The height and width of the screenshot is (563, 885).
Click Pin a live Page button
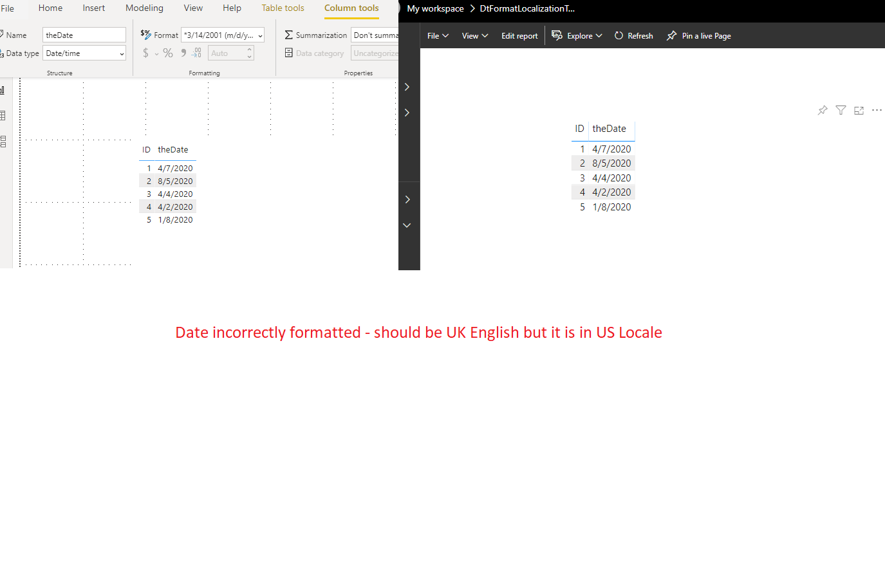click(698, 35)
